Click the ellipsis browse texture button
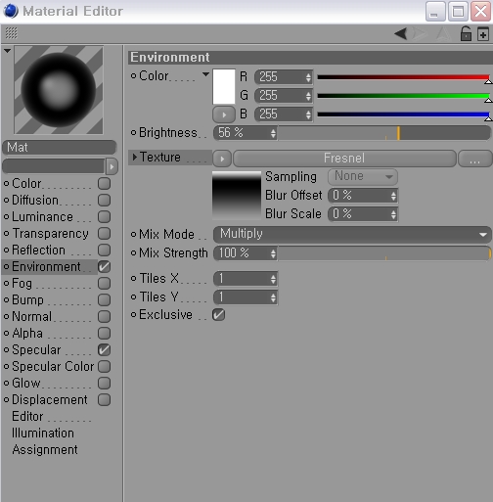Image resolution: width=493 pixels, height=502 pixels. coord(474,159)
